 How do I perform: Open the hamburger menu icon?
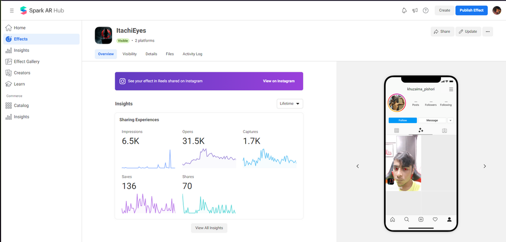(12, 11)
